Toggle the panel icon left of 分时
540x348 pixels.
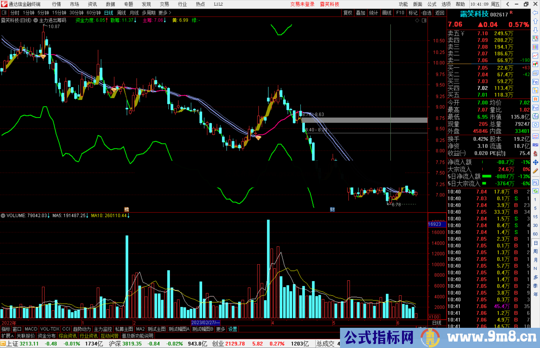(4, 13)
